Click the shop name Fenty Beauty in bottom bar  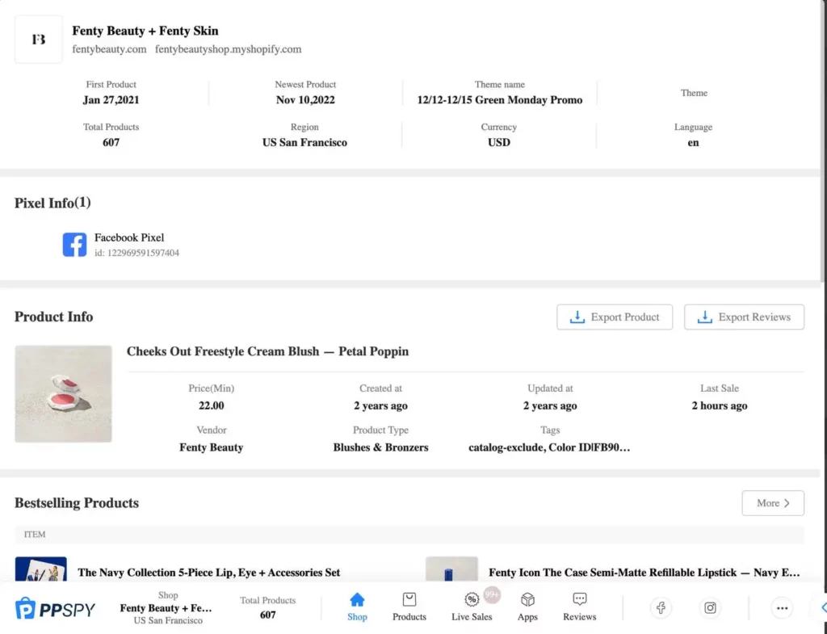[x=166, y=608]
